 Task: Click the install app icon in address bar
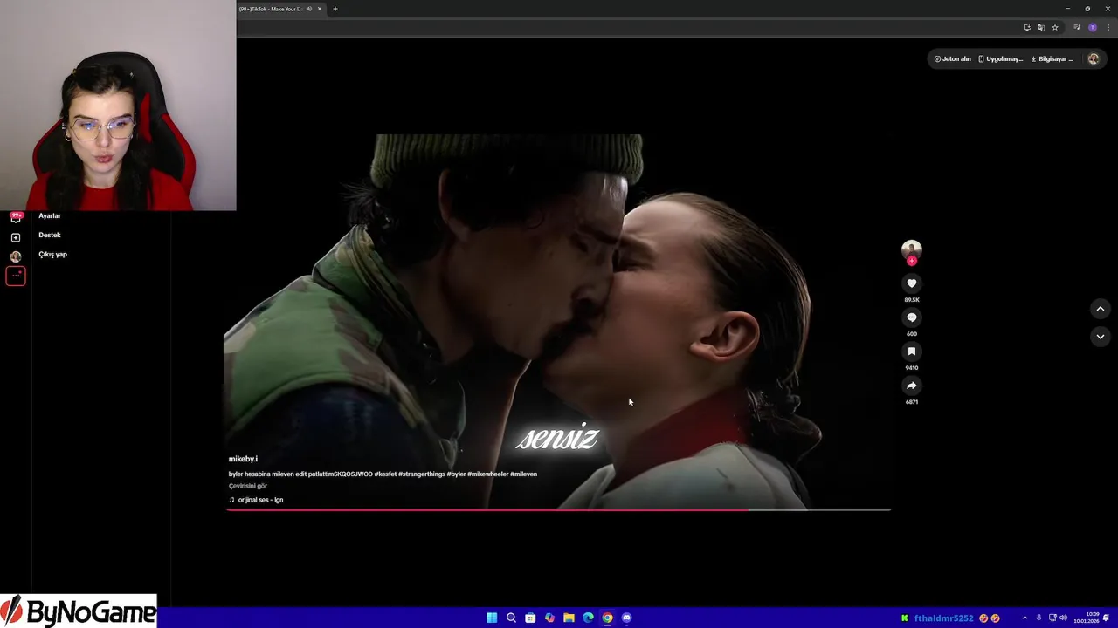[x=1027, y=27]
